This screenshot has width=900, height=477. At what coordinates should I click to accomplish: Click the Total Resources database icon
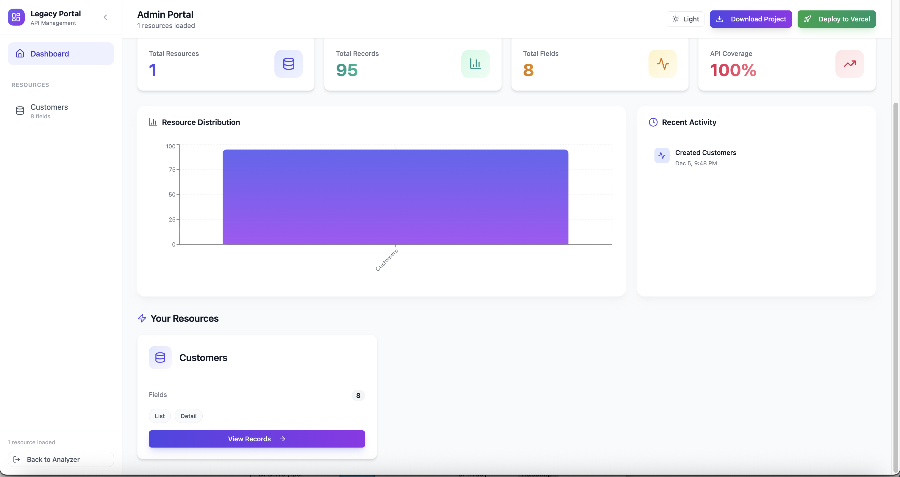coord(288,64)
